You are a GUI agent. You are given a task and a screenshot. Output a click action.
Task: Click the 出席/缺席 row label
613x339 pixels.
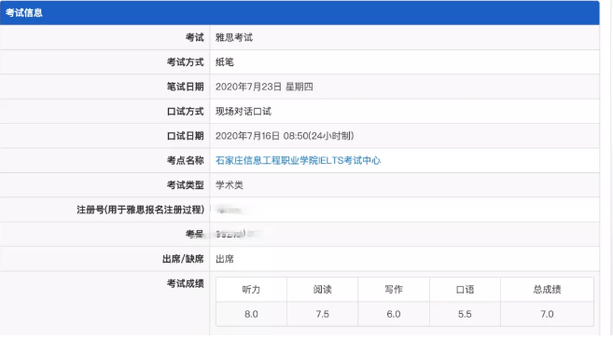183,259
